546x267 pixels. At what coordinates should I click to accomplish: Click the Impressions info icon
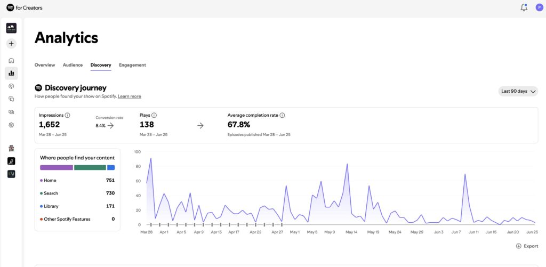click(68, 115)
